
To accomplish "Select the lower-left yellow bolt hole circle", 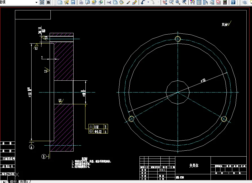I will pos(131,119).
